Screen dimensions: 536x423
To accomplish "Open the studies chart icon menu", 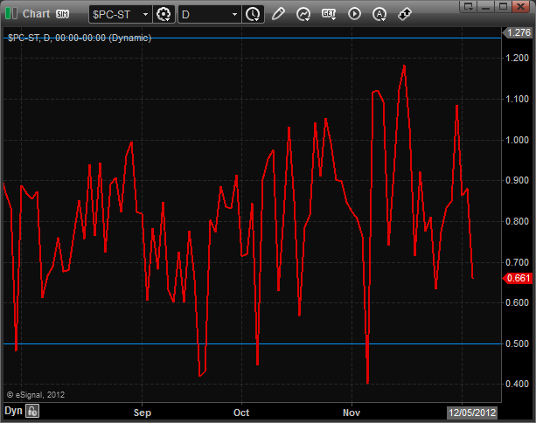I will (x=303, y=14).
